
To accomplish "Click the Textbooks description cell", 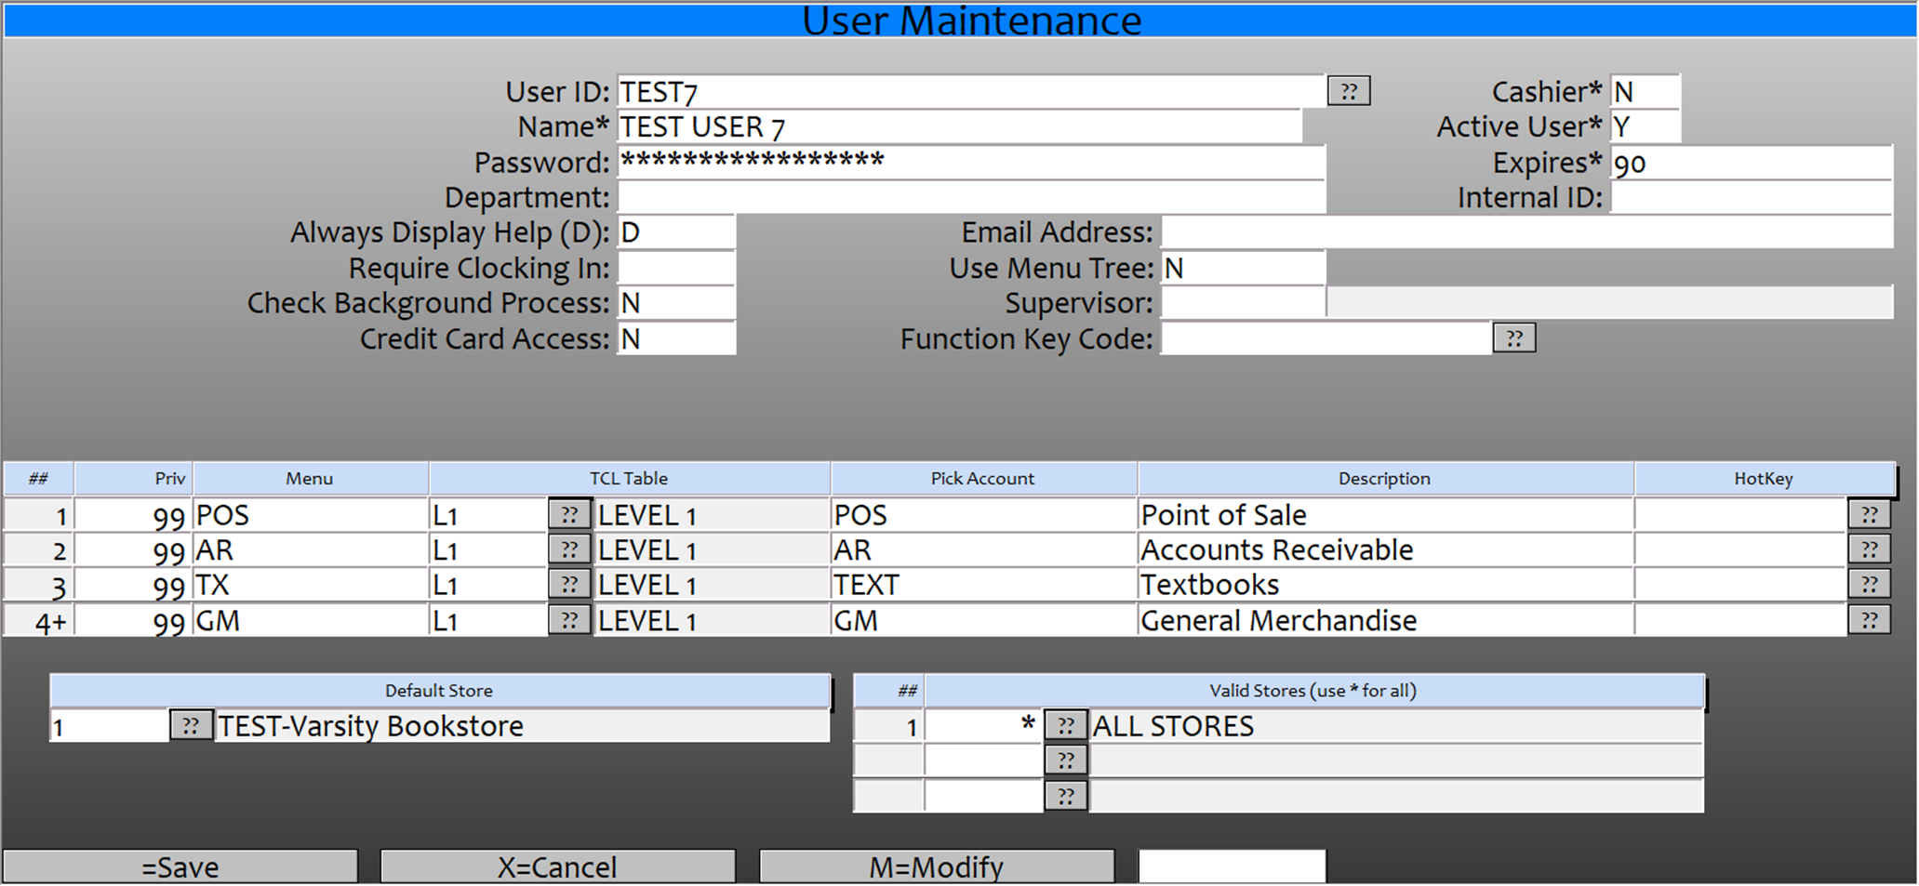I will (x=1385, y=585).
